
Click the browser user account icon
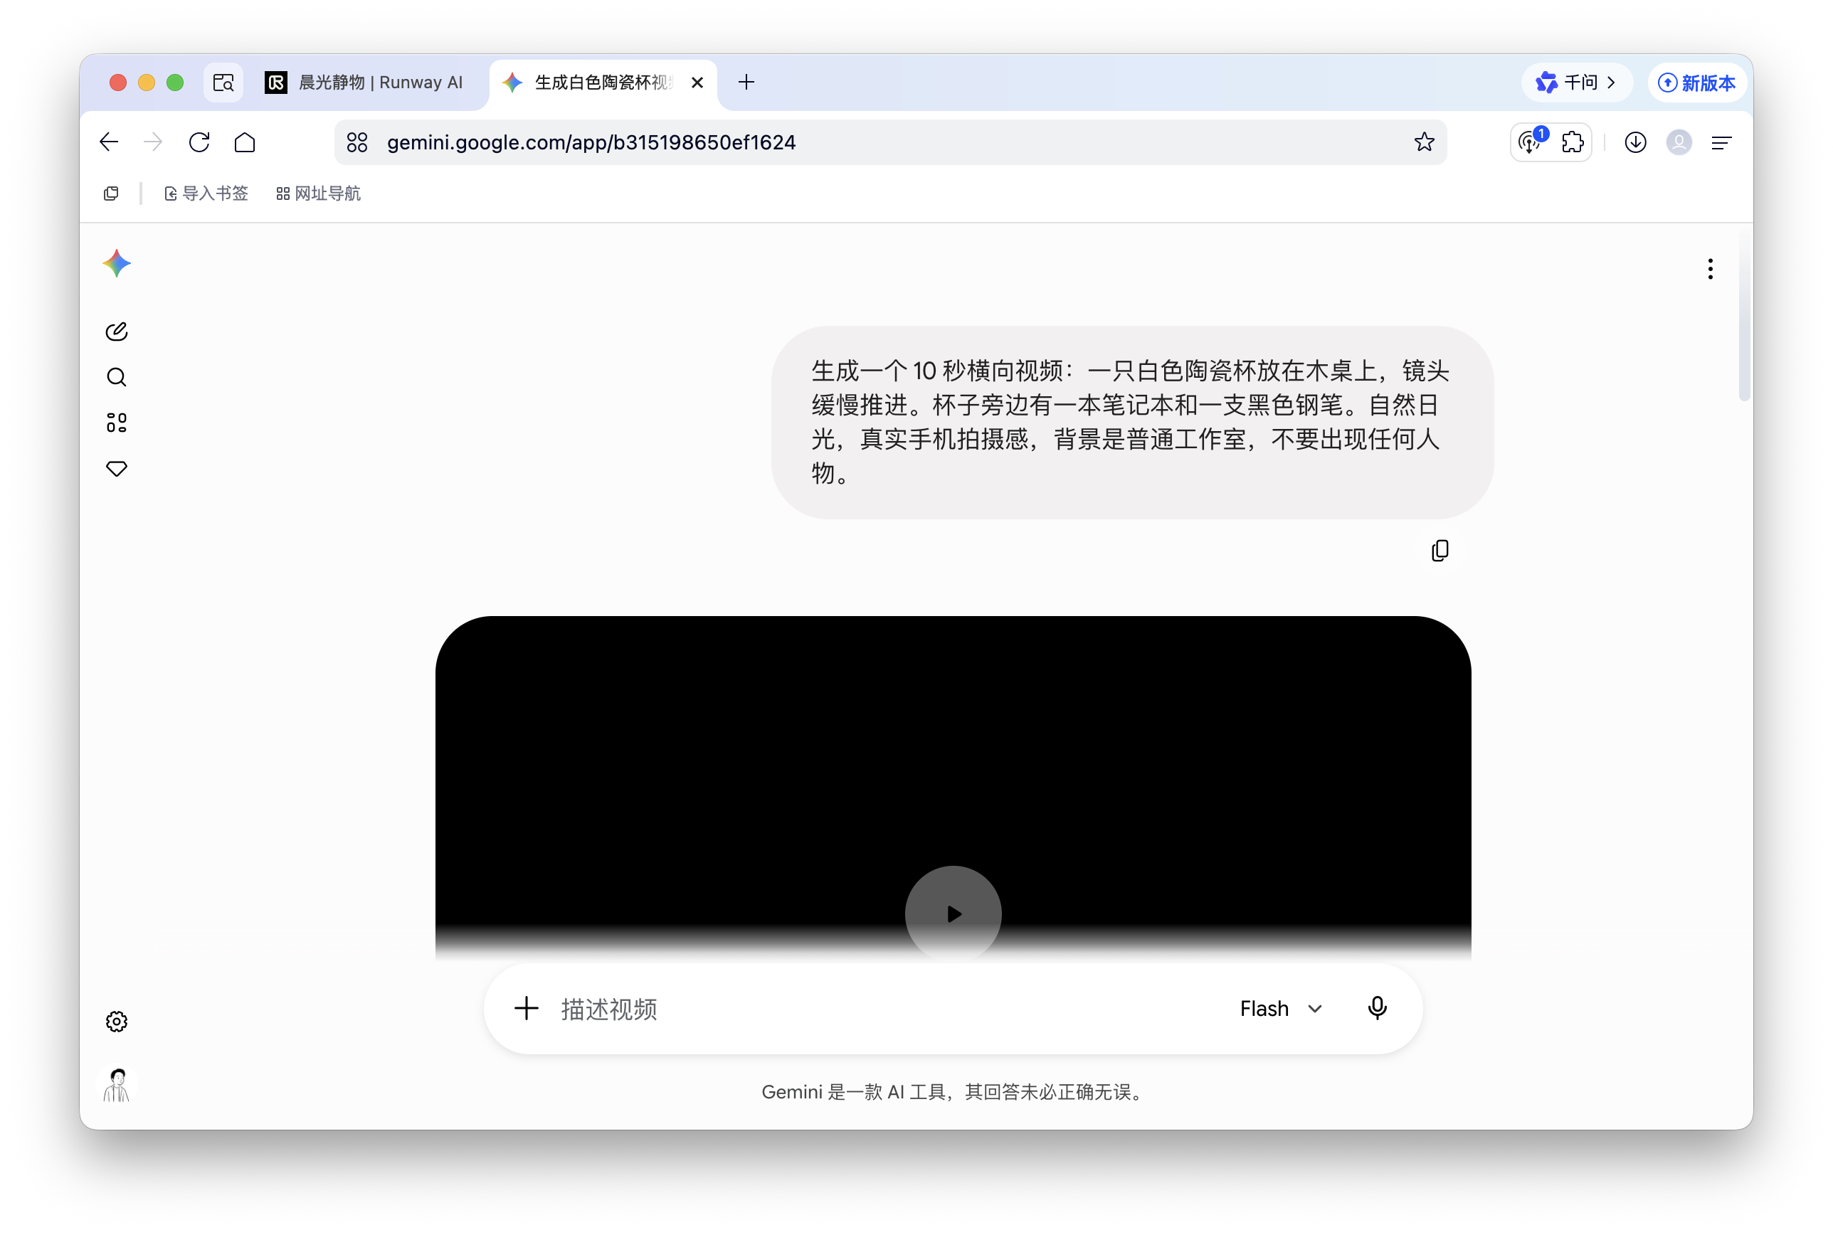(x=1679, y=142)
